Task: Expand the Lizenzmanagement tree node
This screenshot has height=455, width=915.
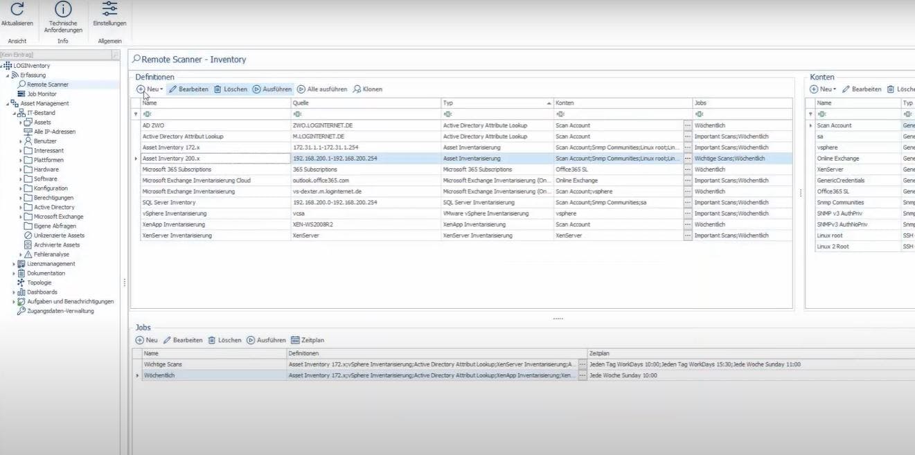Action: pos(14,264)
